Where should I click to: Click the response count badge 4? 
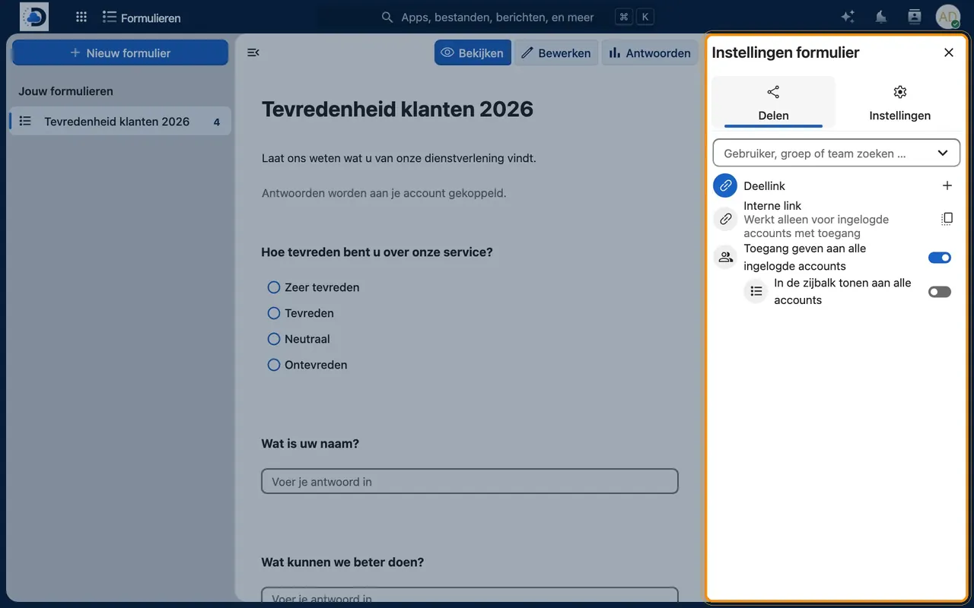click(x=217, y=122)
